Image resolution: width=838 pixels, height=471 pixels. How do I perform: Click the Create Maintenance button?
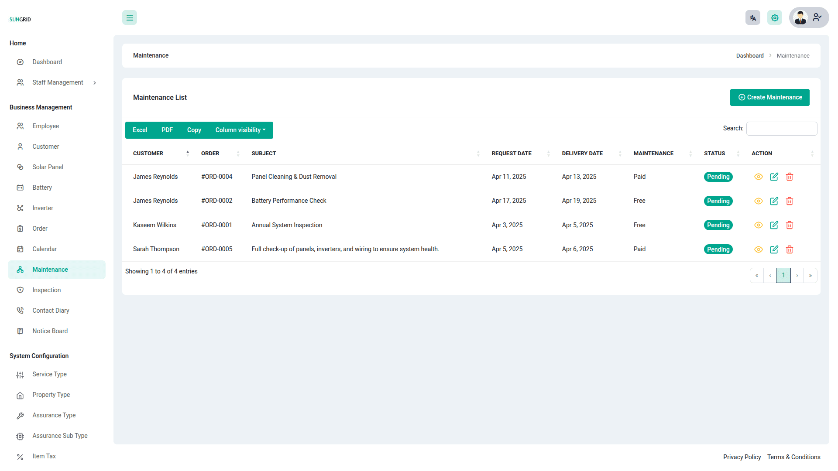769,97
